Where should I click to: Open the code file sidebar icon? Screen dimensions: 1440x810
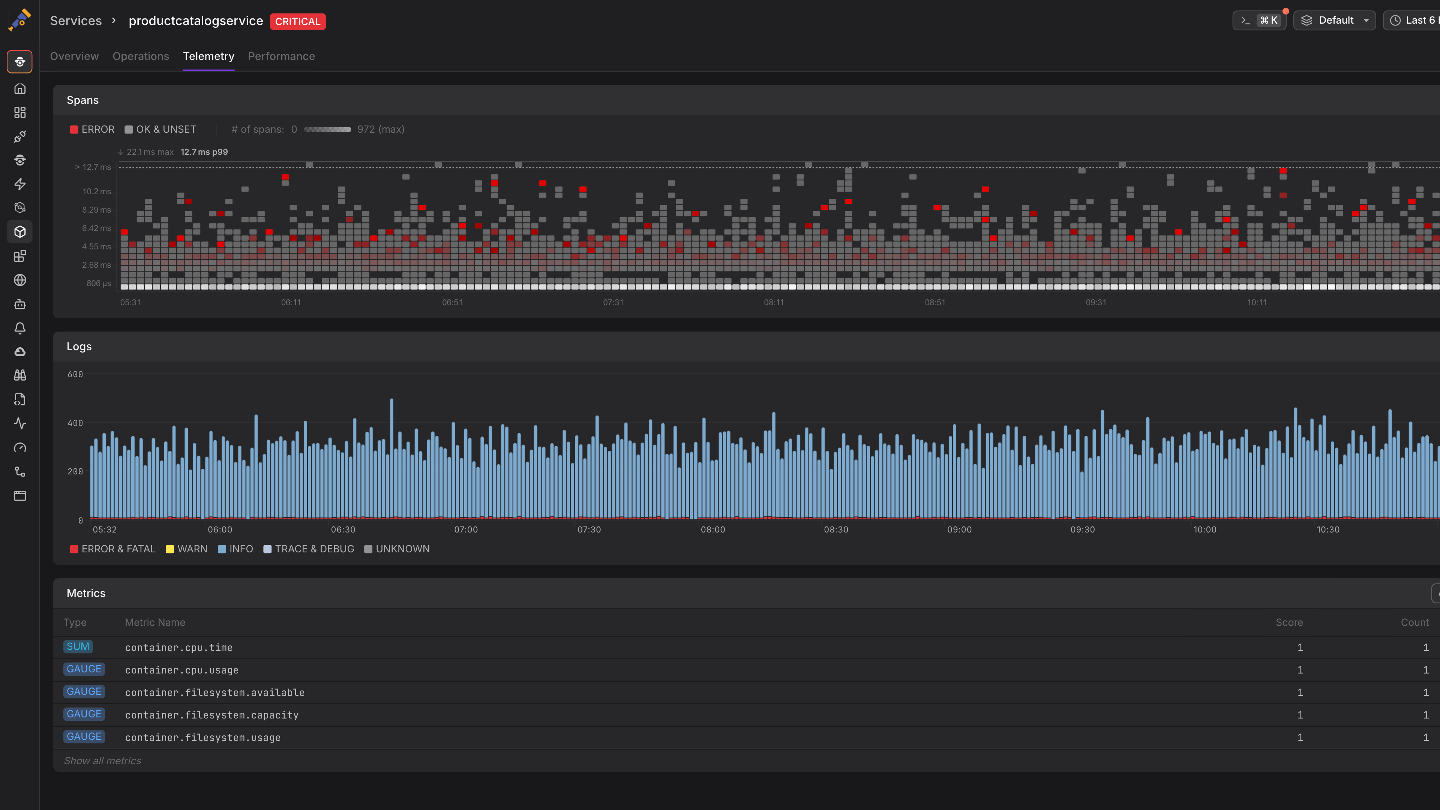click(19, 399)
